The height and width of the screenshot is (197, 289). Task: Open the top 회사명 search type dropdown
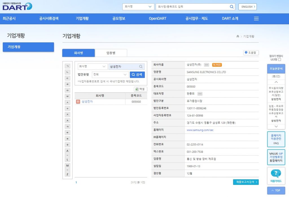point(138,7)
